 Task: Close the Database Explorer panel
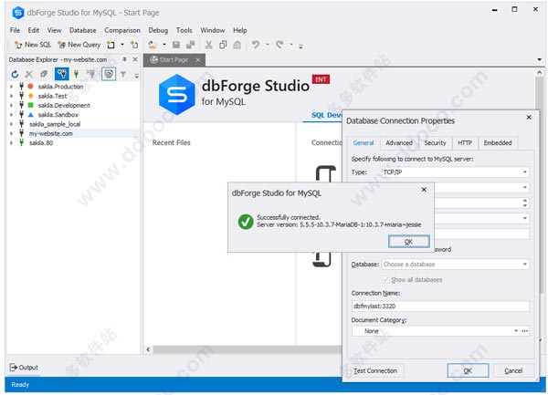click(x=135, y=59)
